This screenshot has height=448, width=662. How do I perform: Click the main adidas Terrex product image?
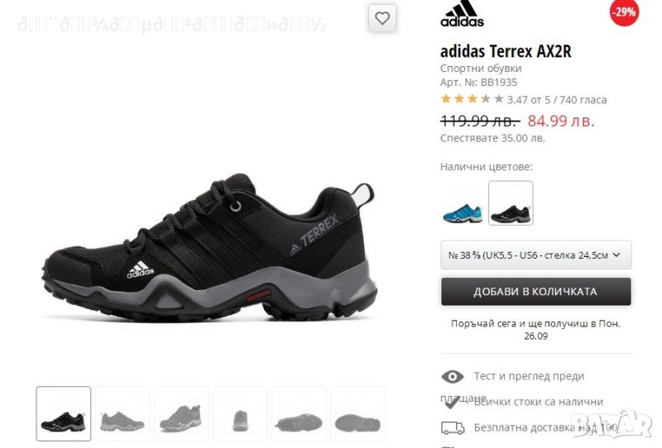pyautogui.click(x=210, y=246)
